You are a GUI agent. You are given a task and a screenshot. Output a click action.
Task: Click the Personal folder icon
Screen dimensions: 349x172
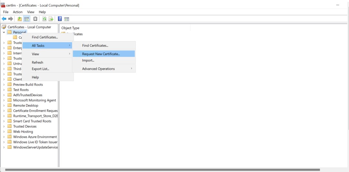[9, 32]
